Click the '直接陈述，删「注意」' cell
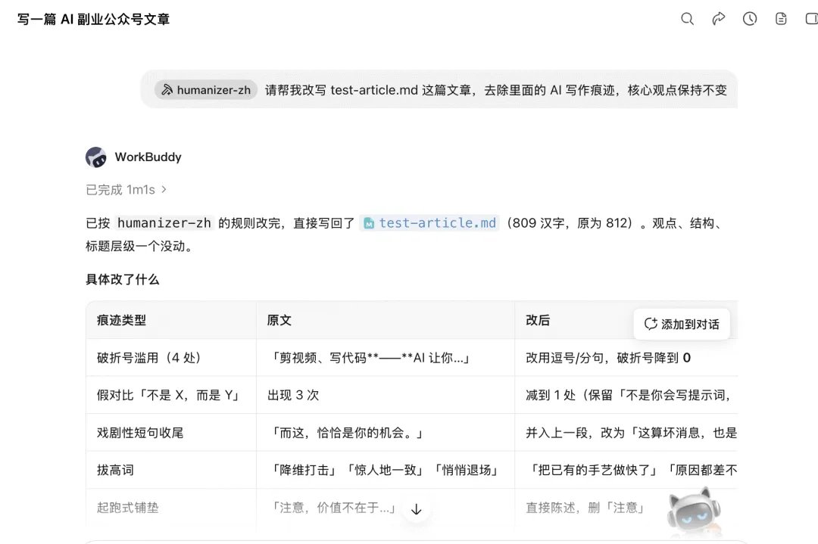Viewport: 818px width, 544px height. 626,508
